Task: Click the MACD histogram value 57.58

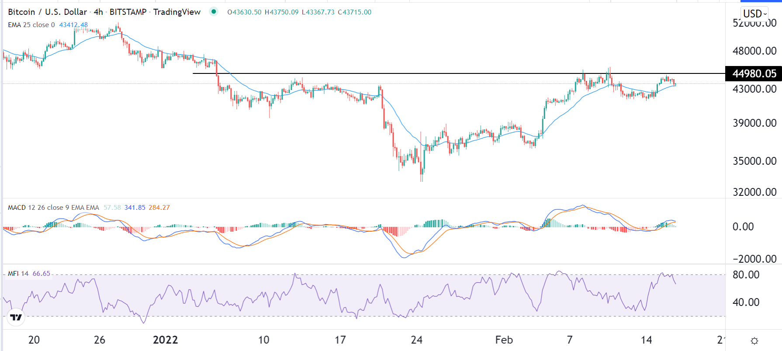Action: [x=112, y=208]
